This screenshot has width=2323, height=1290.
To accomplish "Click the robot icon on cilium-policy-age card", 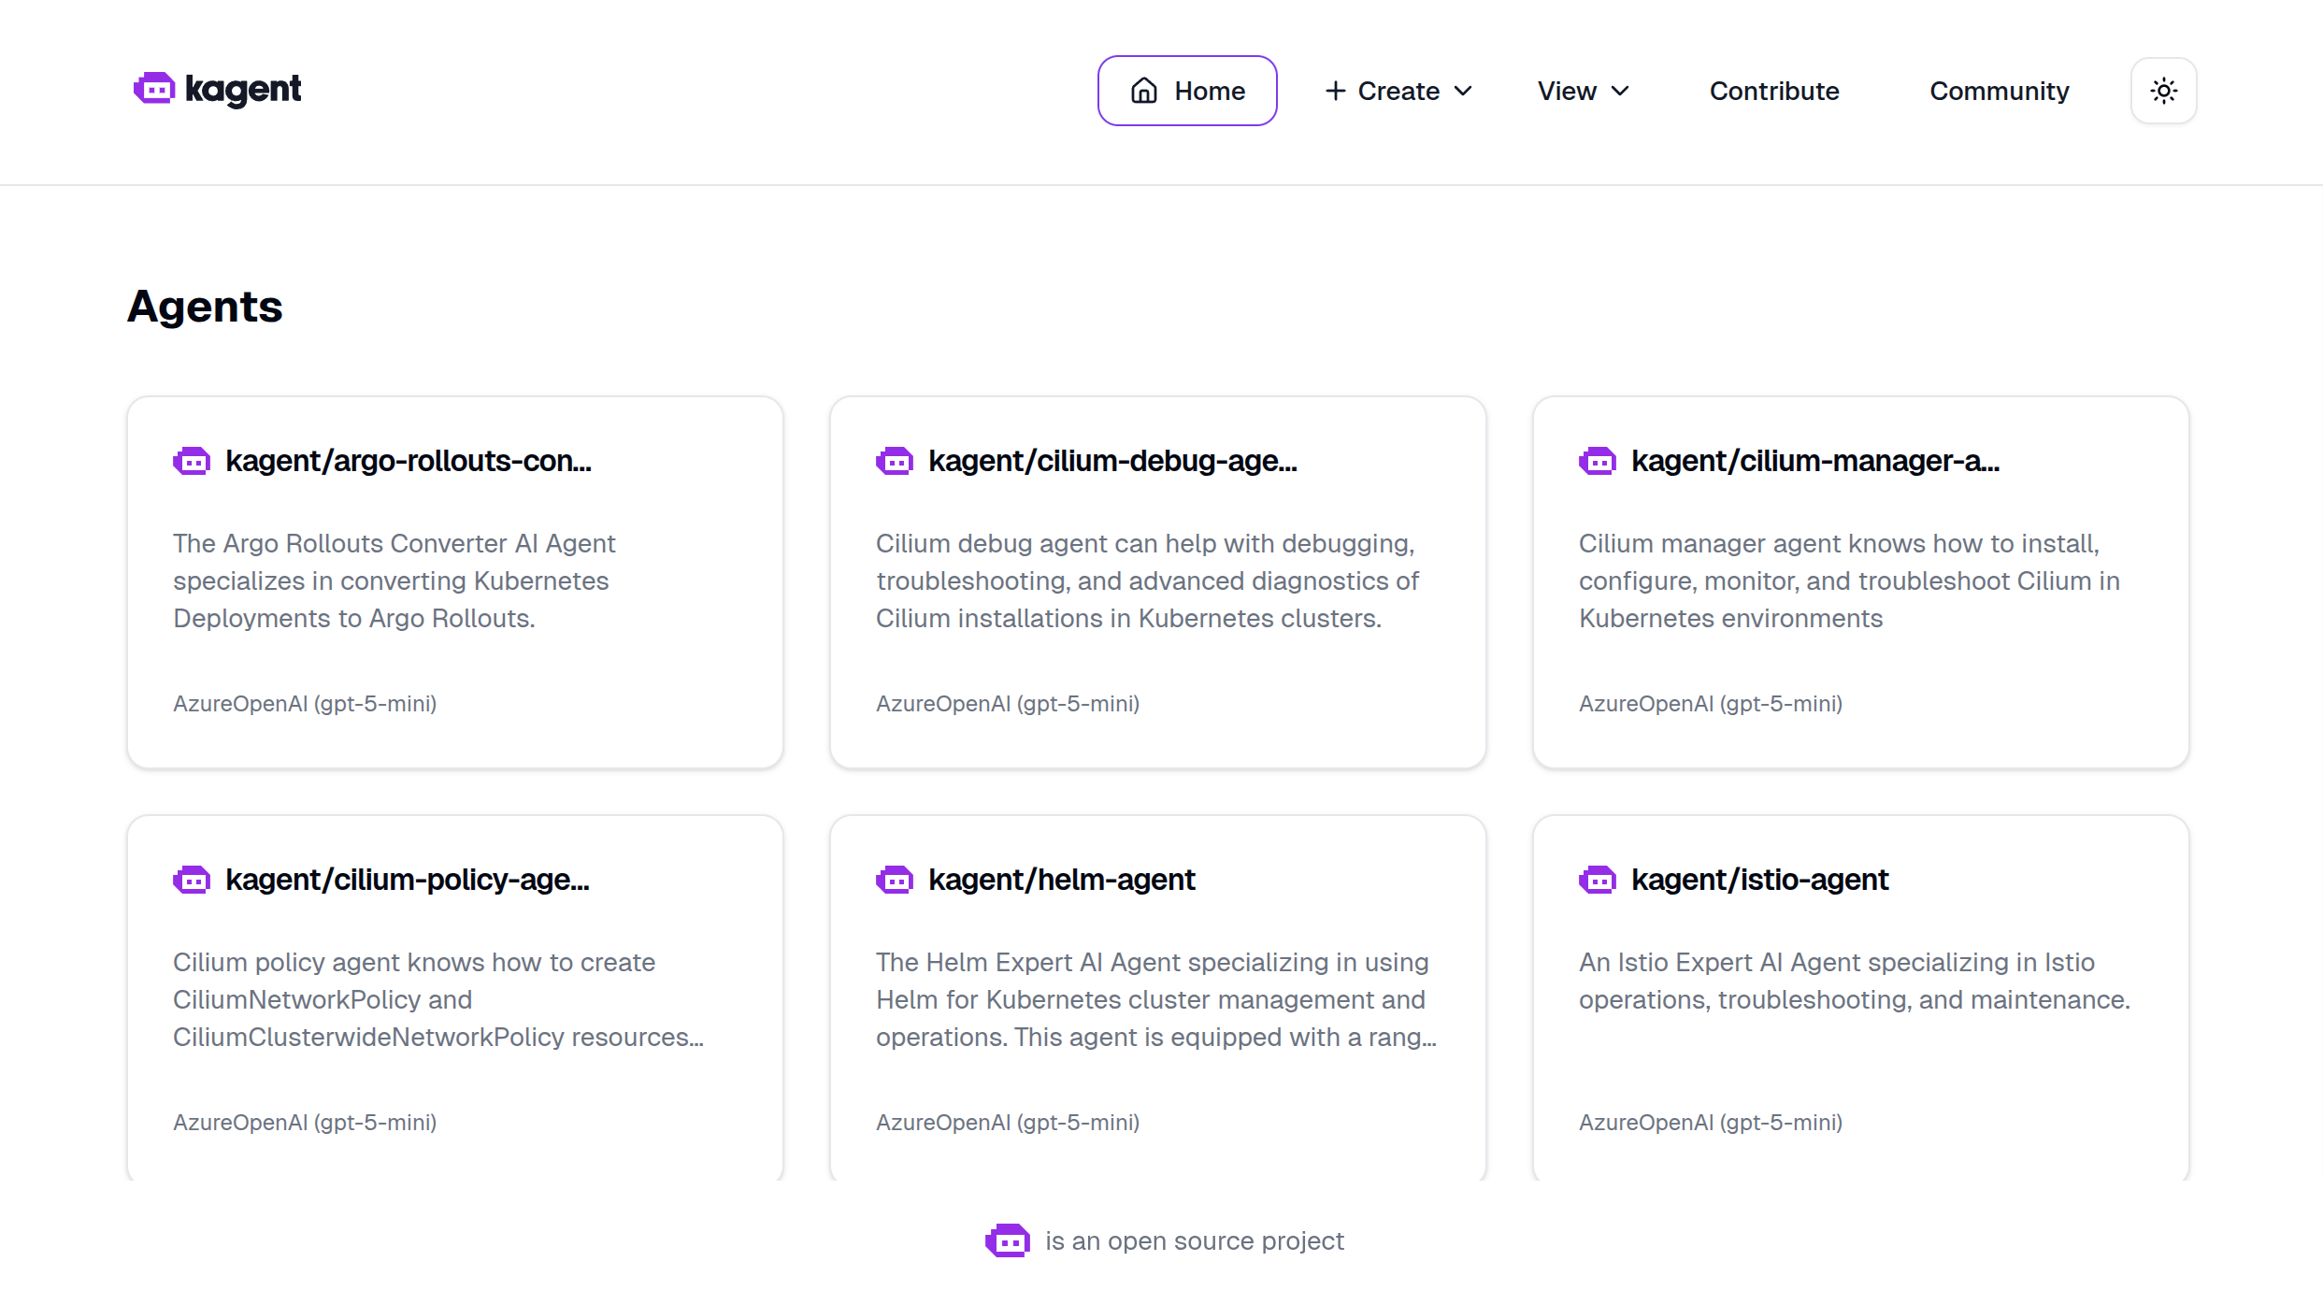I will (192, 879).
